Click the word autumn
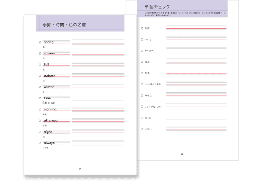Viewport: 259px width, 183px height. tap(49, 76)
